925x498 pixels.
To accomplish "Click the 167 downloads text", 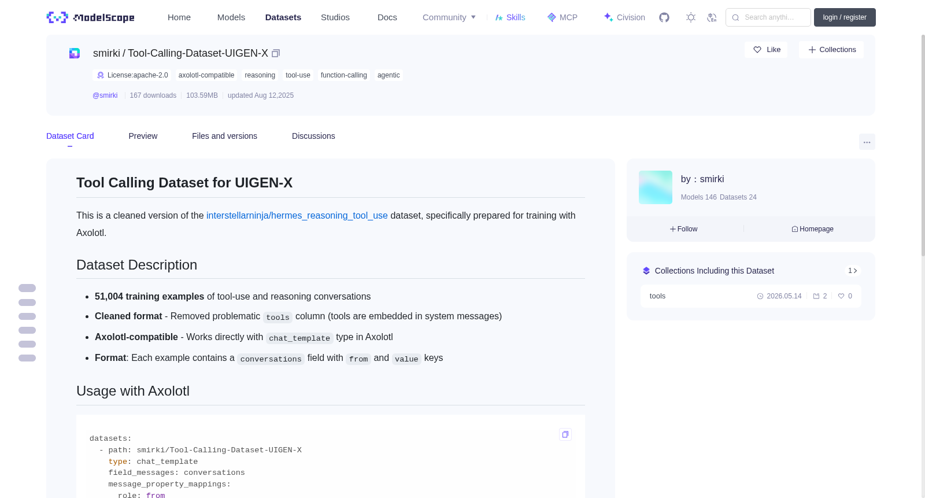I will pyautogui.click(x=153, y=95).
